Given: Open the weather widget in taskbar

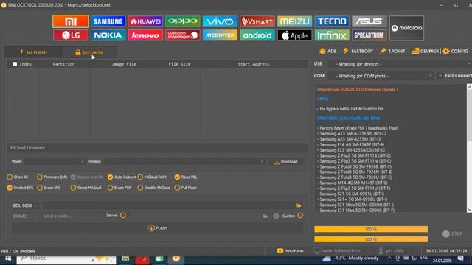Looking at the screenshot, I should click(x=350, y=258).
